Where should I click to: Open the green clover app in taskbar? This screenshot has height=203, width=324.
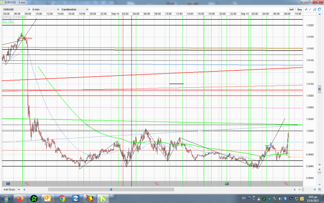(x=34, y=199)
